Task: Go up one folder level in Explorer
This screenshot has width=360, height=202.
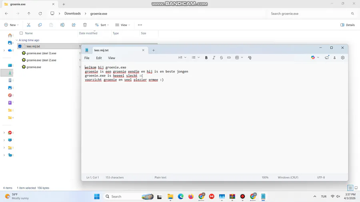Action: tap(29, 14)
